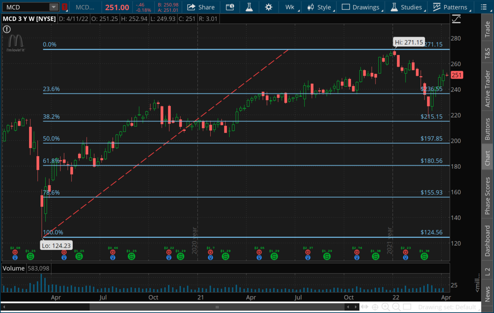The image size is (494, 313).
Task: Click the rightmost scrollbar arrow
Action: pyautogui.click(x=355, y=307)
